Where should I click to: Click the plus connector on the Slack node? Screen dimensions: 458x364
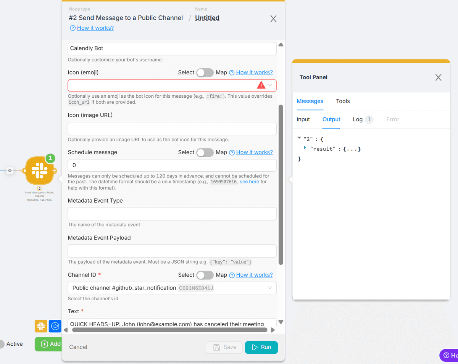tap(55, 171)
